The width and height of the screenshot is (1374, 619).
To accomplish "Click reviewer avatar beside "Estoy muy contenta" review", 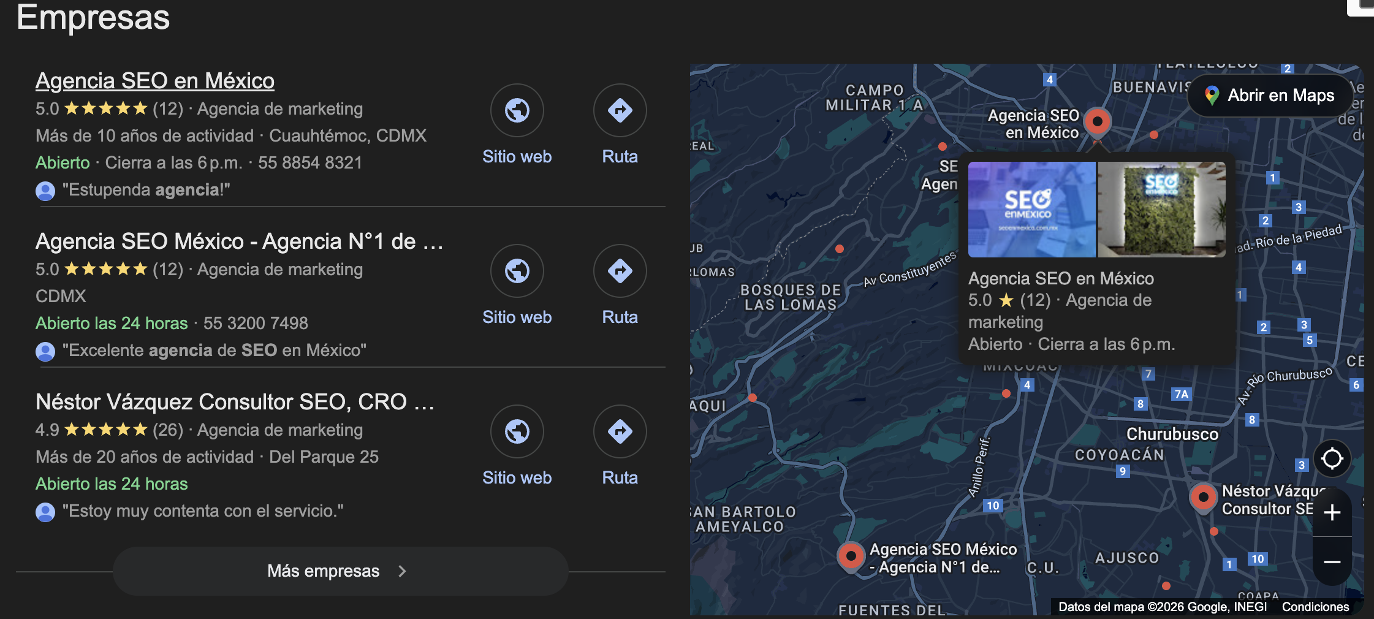I will [45, 512].
